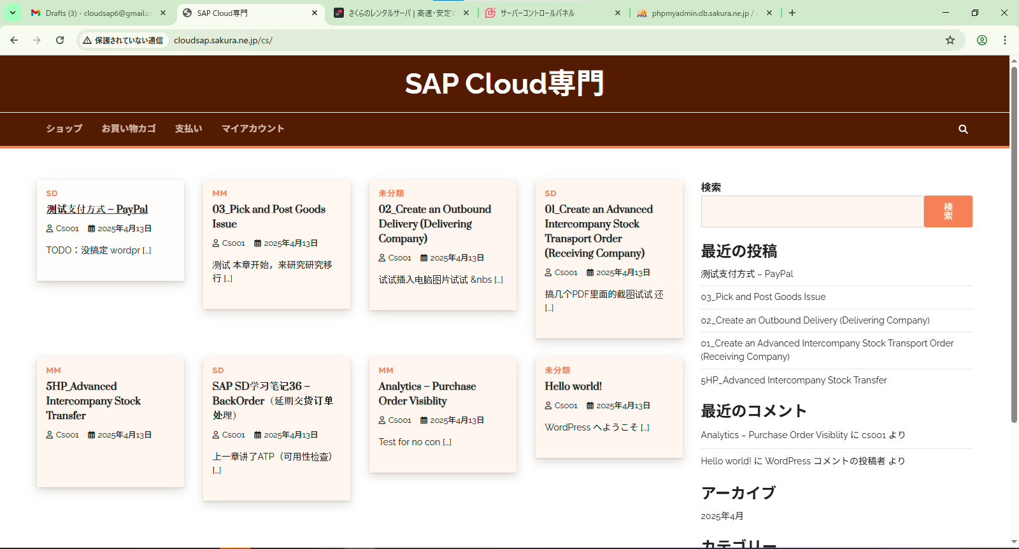
Task: Click the calendar icon on Hello world! card
Action: click(590, 406)
